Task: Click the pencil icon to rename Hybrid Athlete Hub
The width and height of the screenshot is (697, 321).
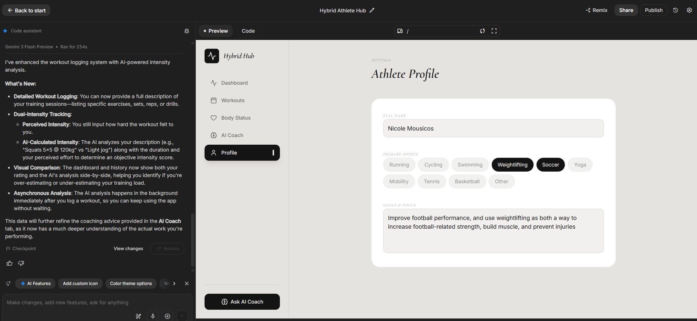Action: [372, 11]
